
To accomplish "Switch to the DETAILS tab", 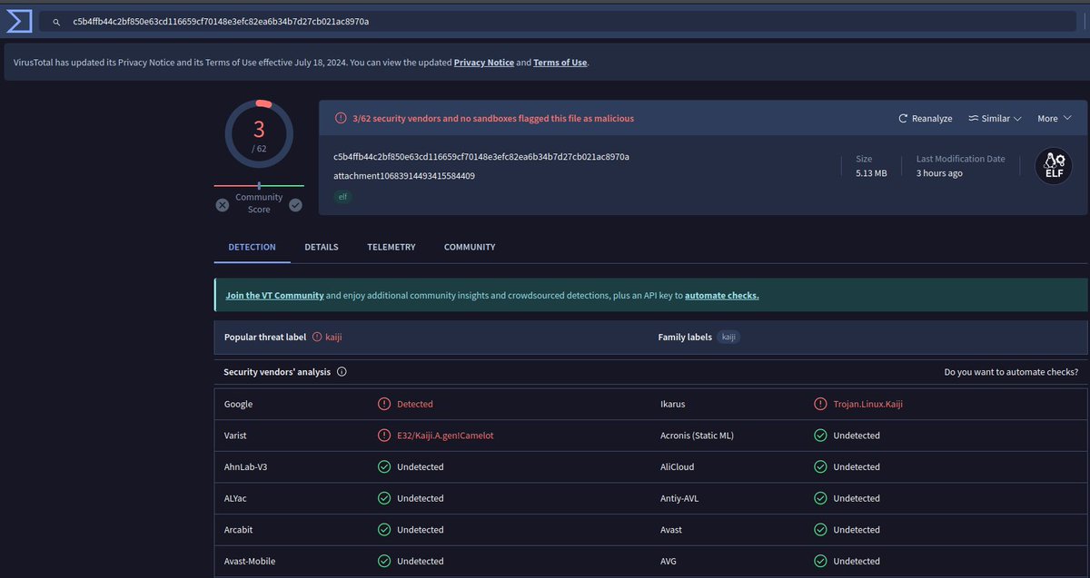I will coord(322,247).
